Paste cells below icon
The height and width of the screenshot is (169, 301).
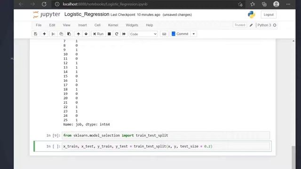pos(69,34)
